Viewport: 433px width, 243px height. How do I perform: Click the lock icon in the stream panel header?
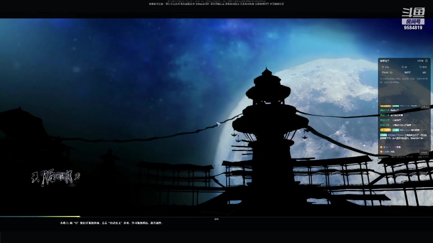[x=426, y=61]
